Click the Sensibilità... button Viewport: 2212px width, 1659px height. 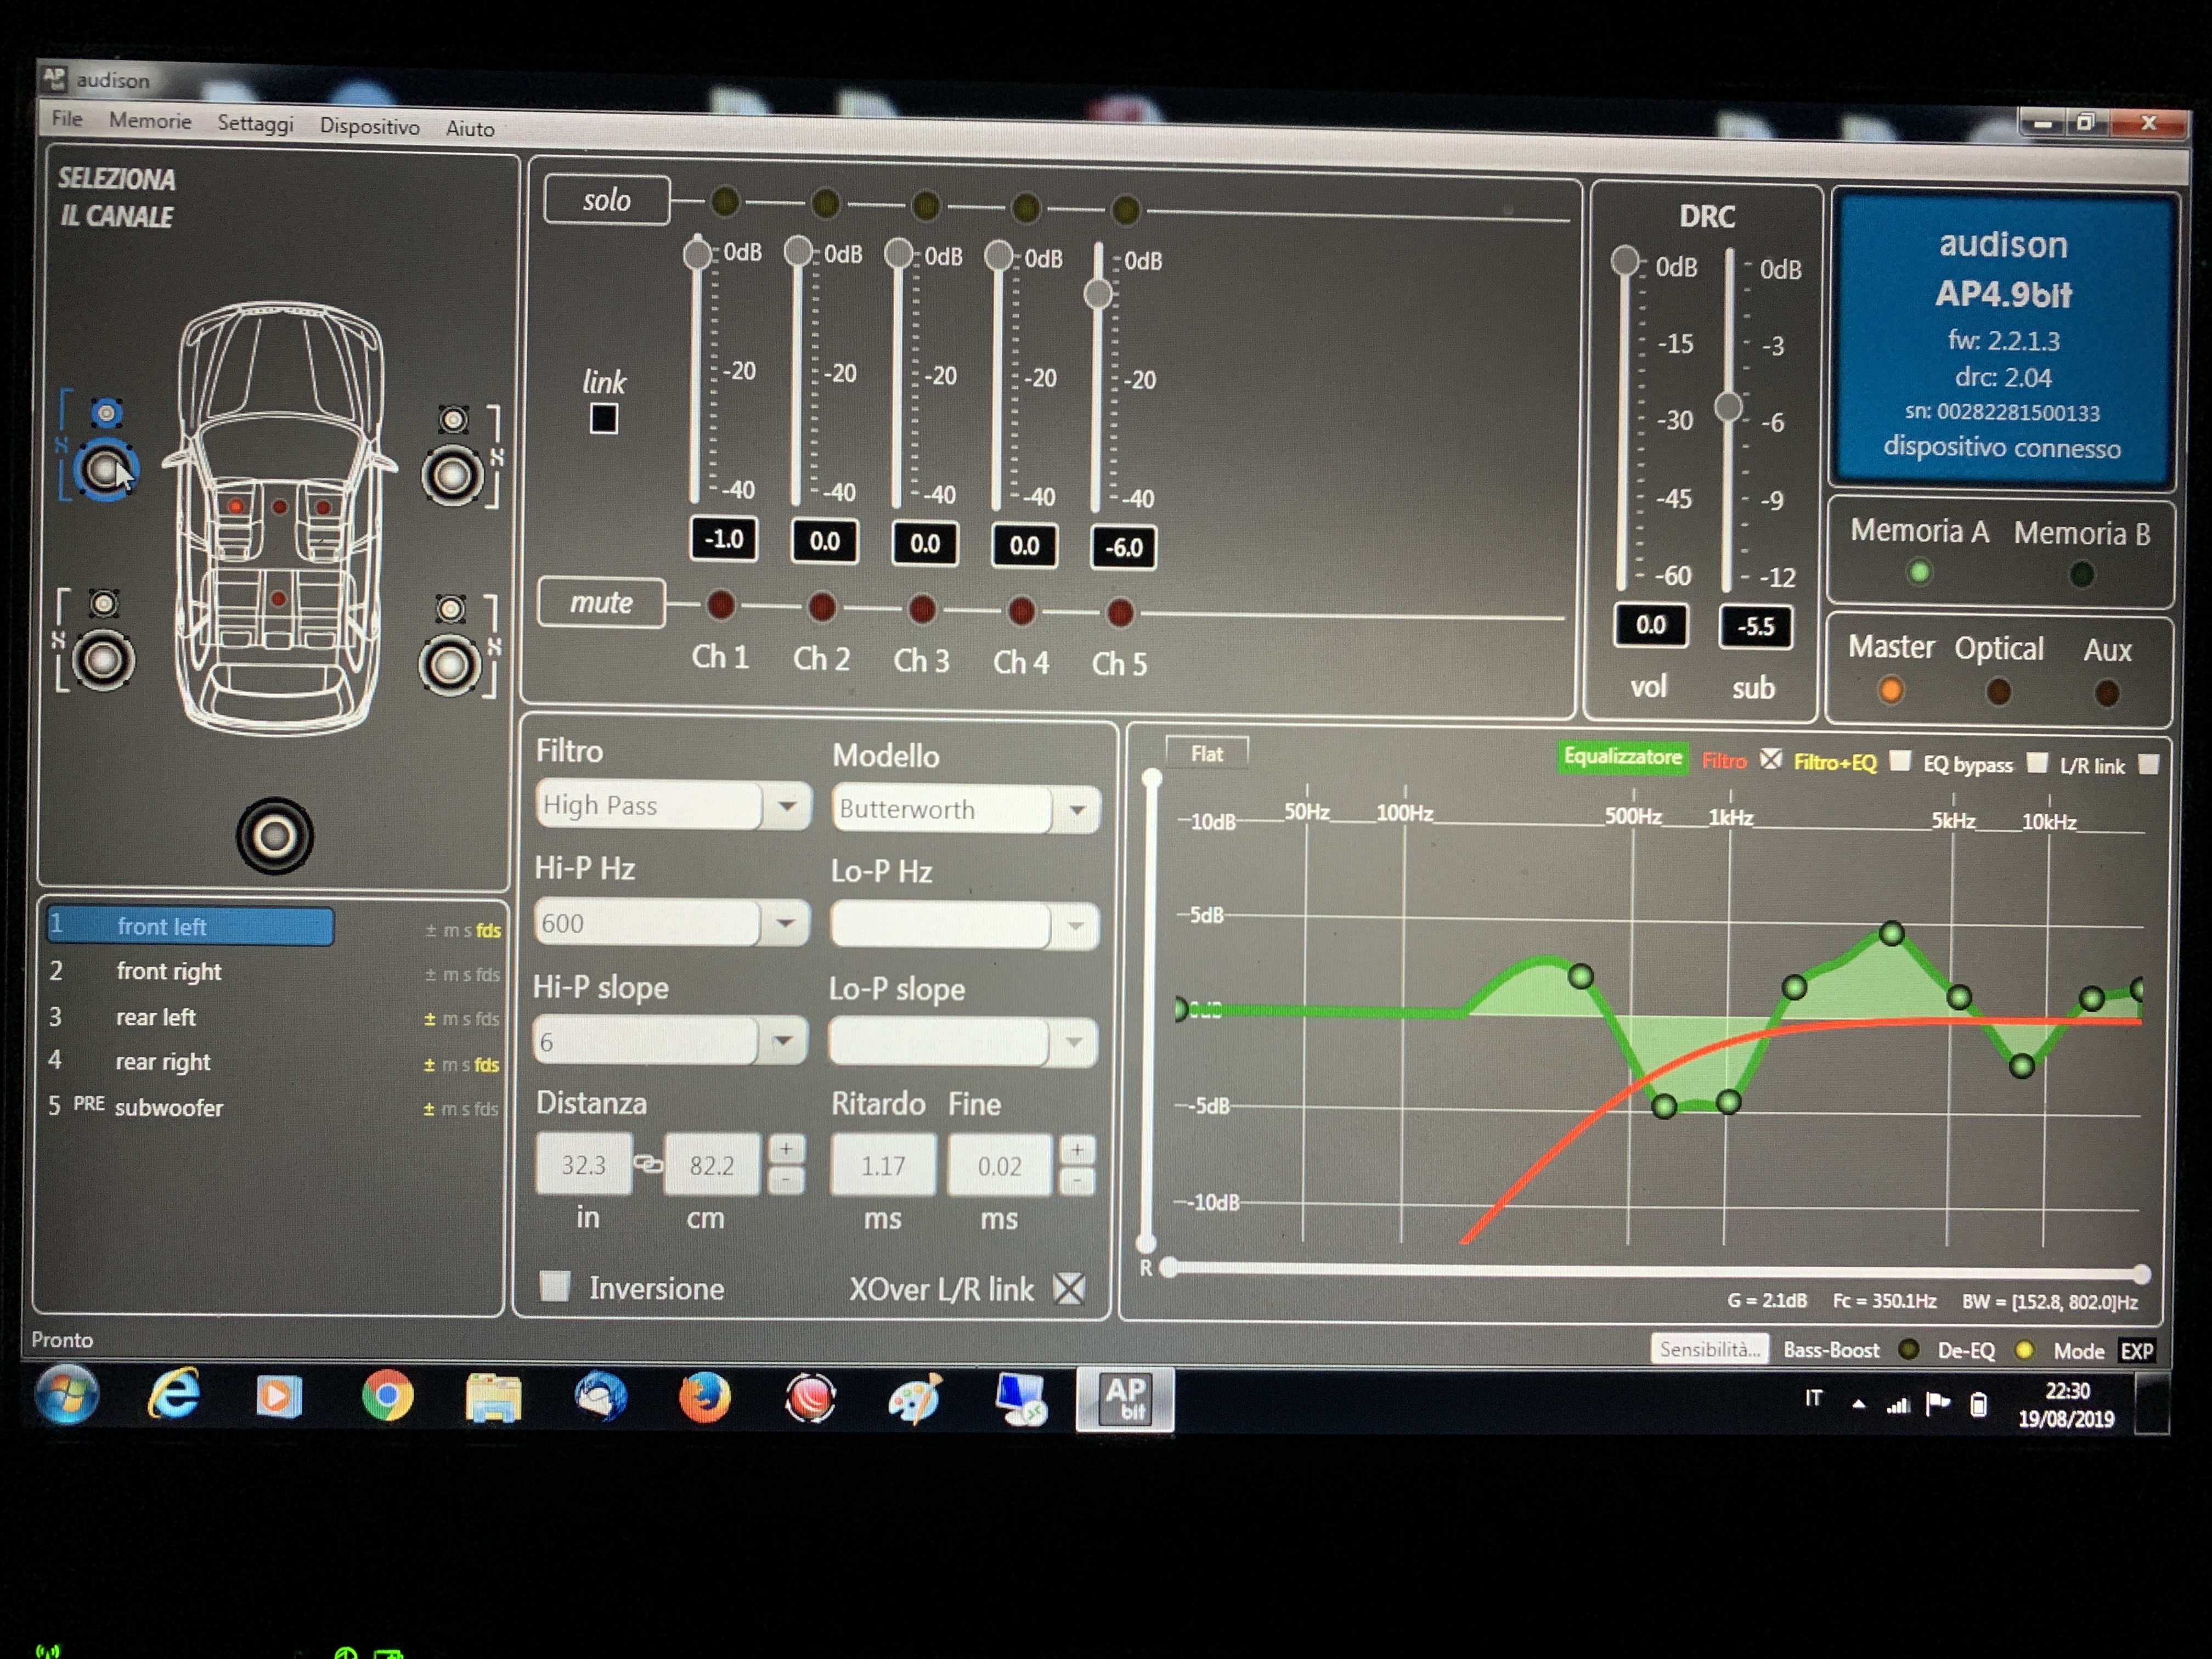point(1709,1348)
